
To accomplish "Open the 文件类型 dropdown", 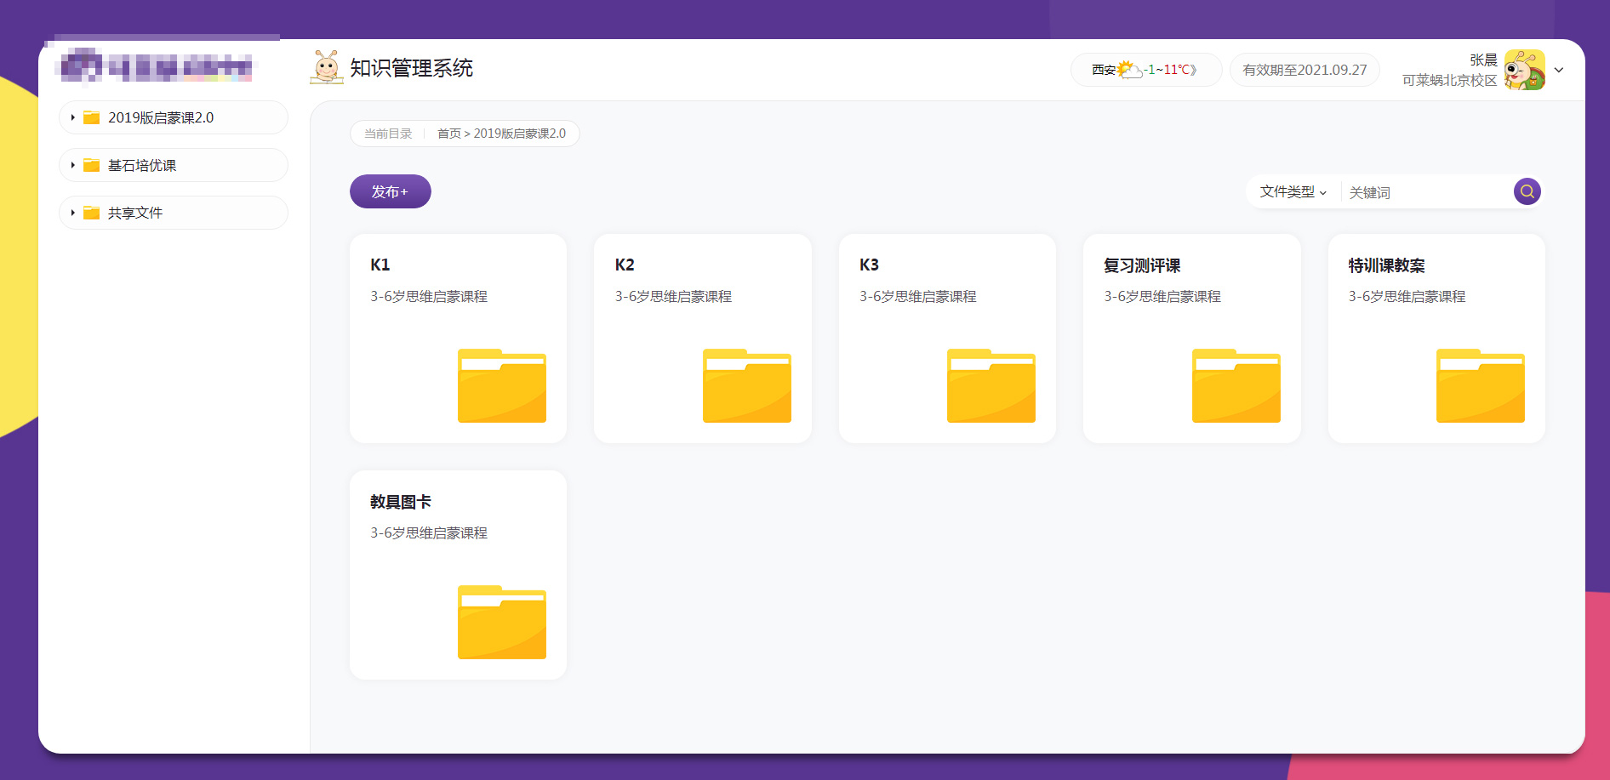I will click(x=1293, y=192).
